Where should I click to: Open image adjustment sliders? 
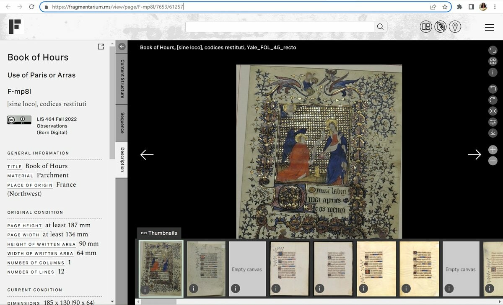[x=493, y=122]
